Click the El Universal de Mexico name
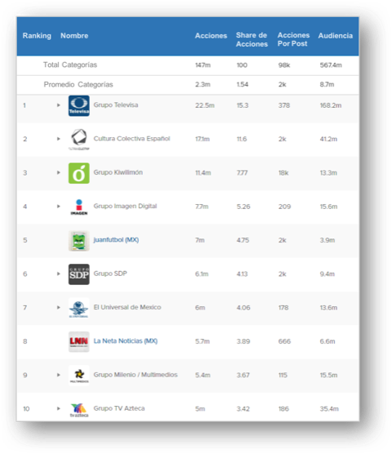The height and width of the screenshot is (454, 392). pyautogui.click(x=127, y=307)
